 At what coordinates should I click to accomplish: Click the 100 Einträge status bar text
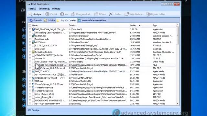click(34, 110)
